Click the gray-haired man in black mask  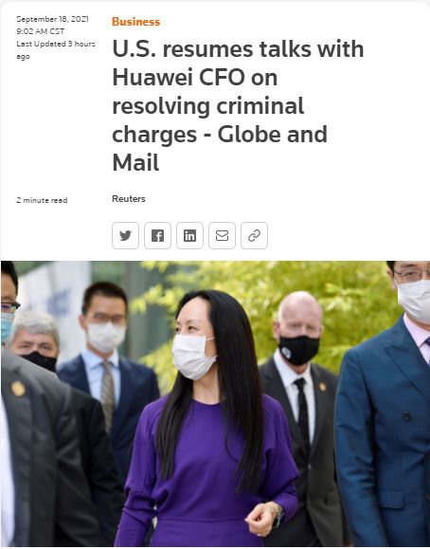[34, 341]
